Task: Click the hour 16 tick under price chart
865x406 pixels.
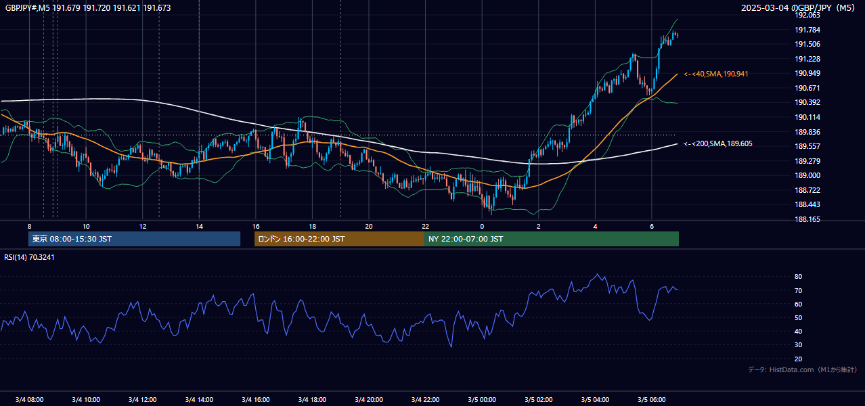Action: pyautogui.click(x=256, y=226)
